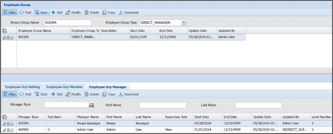Screen dimensions: 333x134
Task: Click into the Last Name filter field
Action: pos(258,105)
